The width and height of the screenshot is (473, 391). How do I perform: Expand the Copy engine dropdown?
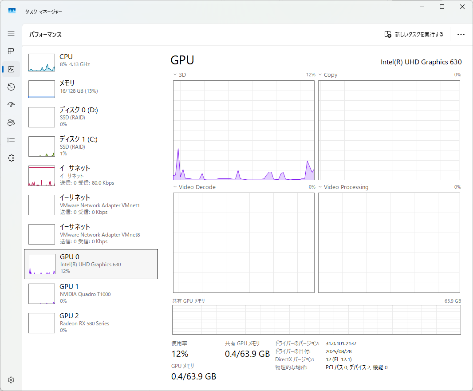point(320,75)
